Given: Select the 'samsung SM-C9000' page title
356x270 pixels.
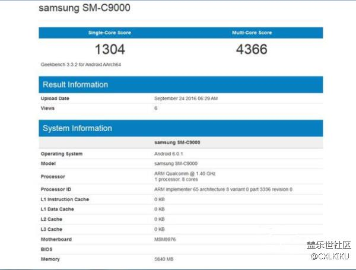Looking at the screenshot, I should pos(84,8).
